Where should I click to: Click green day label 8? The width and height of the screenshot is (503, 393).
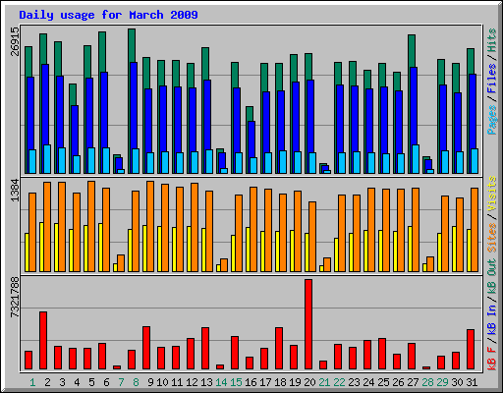click(x=136, y=382)
